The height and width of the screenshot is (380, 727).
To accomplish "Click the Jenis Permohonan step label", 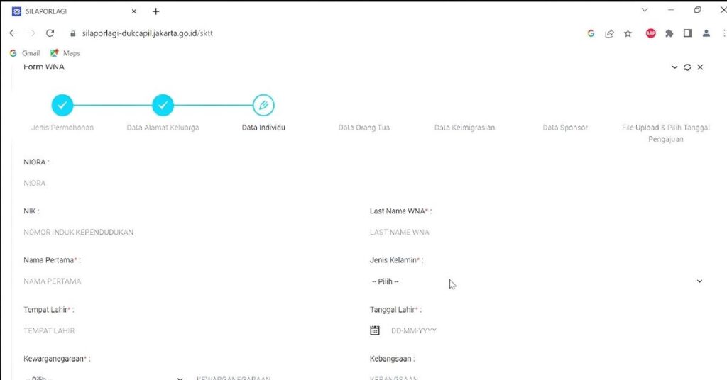I will 62,128.
